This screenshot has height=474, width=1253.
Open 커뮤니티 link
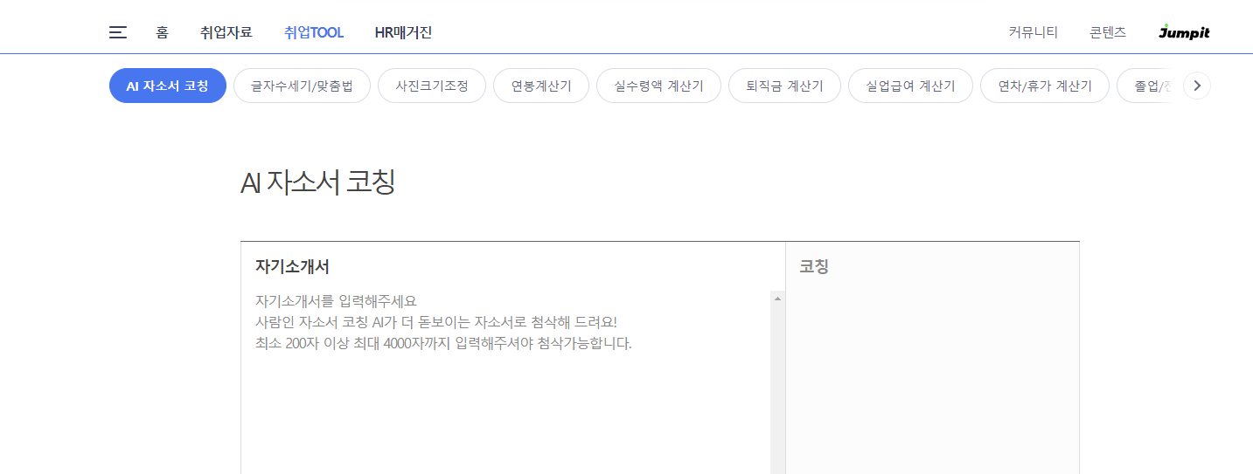point(1034,32)
